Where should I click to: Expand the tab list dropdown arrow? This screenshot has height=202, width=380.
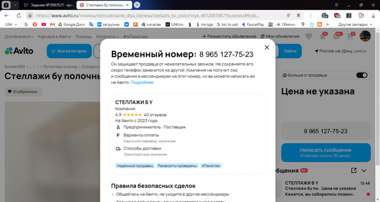pos(15,5)
